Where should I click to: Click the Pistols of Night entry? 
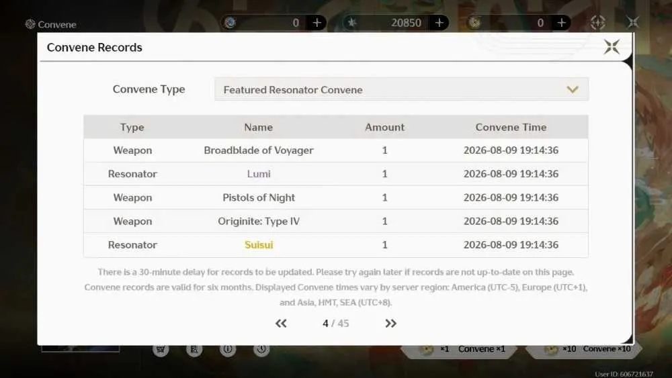coord(259,197)
